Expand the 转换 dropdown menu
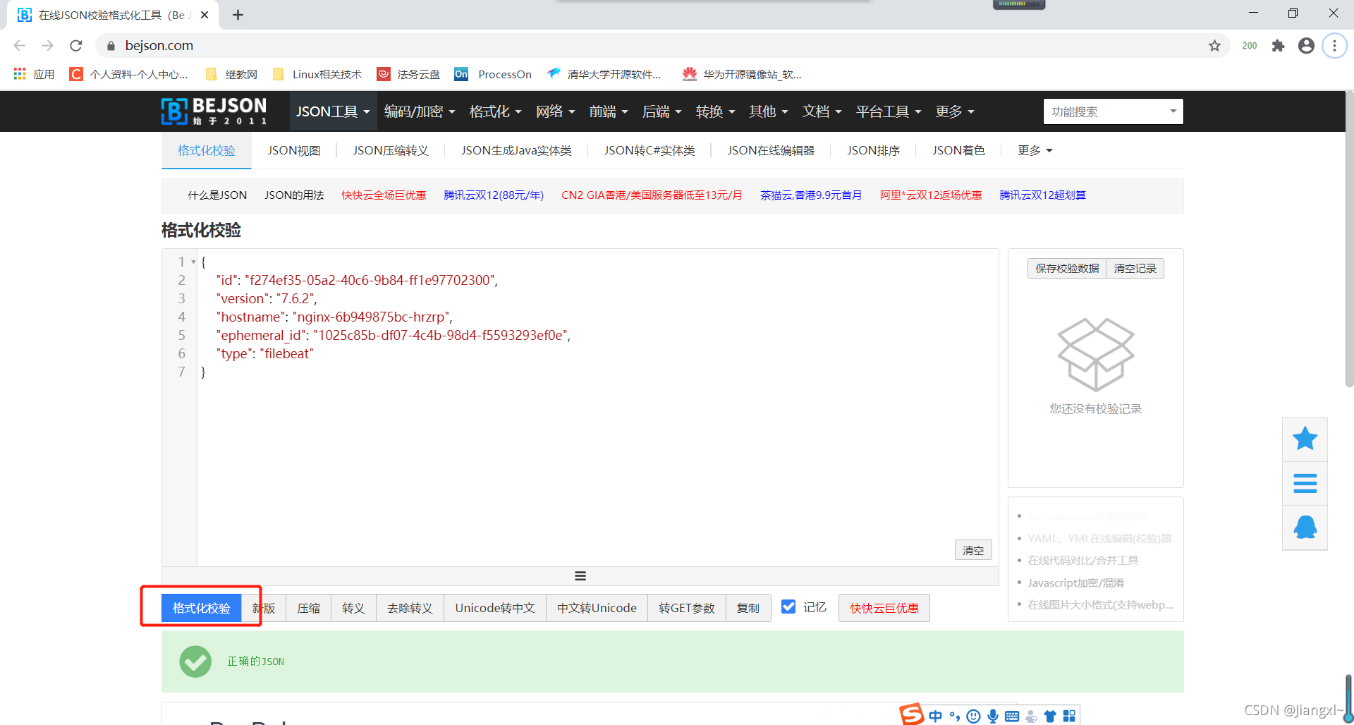 pos(715,111)
